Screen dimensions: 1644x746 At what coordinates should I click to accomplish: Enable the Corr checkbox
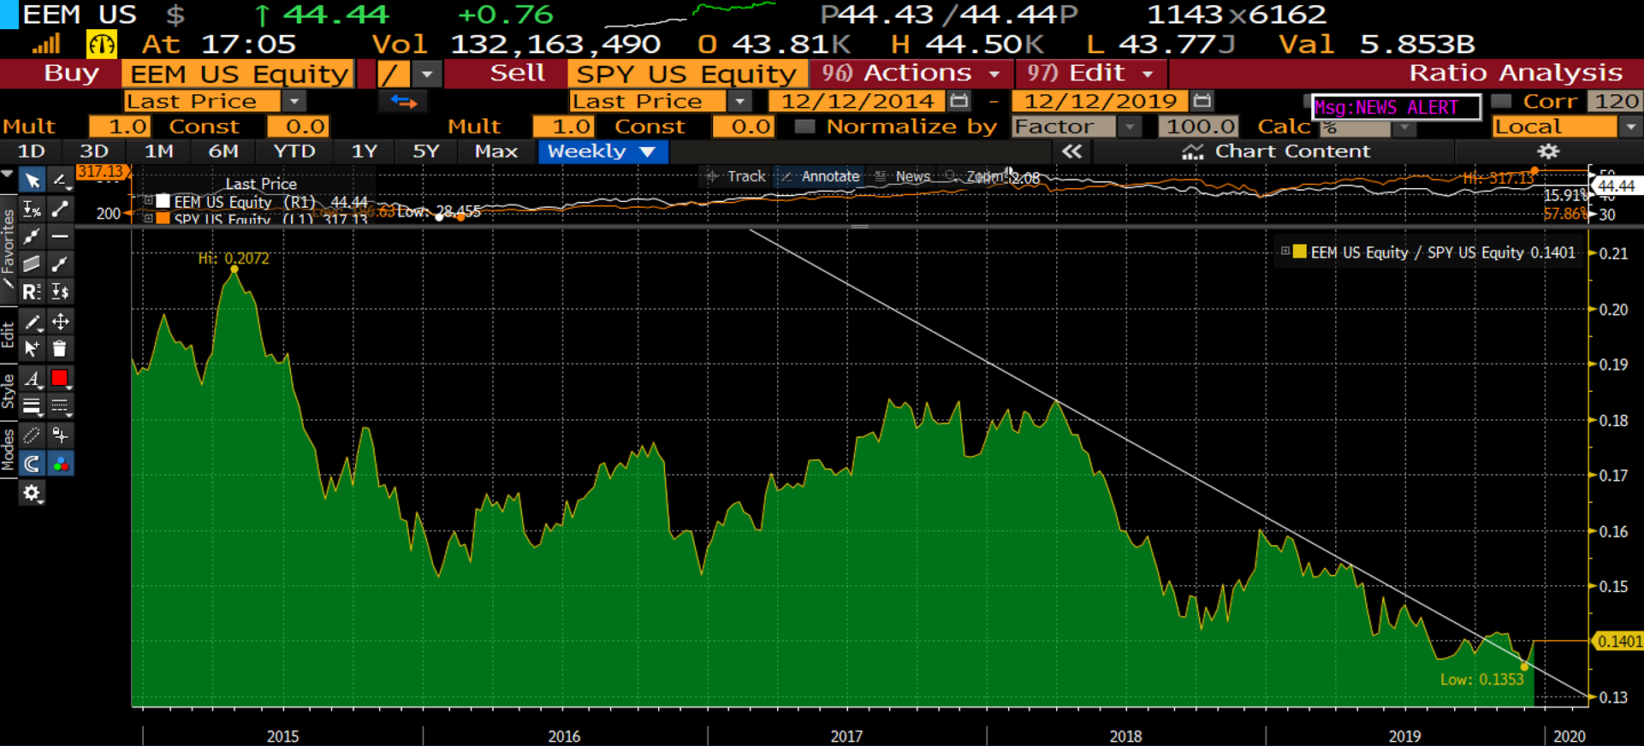point(1501,101)
